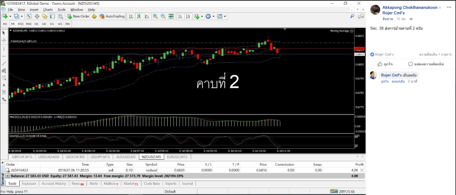
Task: Tile chart windows icon
Action: point(171,16)
